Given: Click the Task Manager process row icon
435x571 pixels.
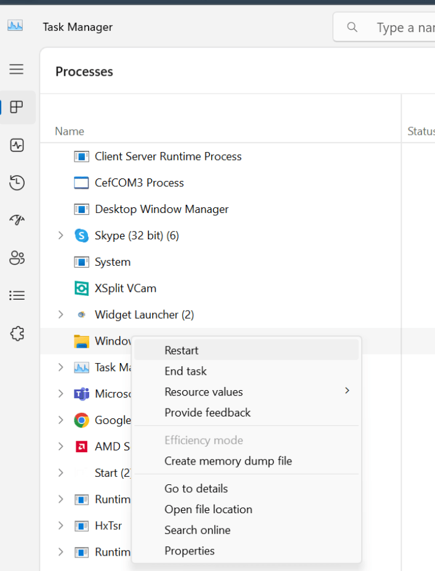Looking at the screenshot, I should [82, 367].
